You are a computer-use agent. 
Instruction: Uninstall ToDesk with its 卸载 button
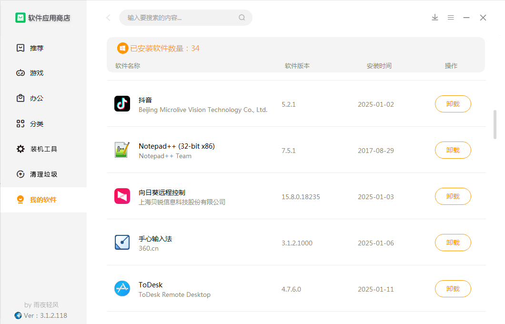coord(453,289)
